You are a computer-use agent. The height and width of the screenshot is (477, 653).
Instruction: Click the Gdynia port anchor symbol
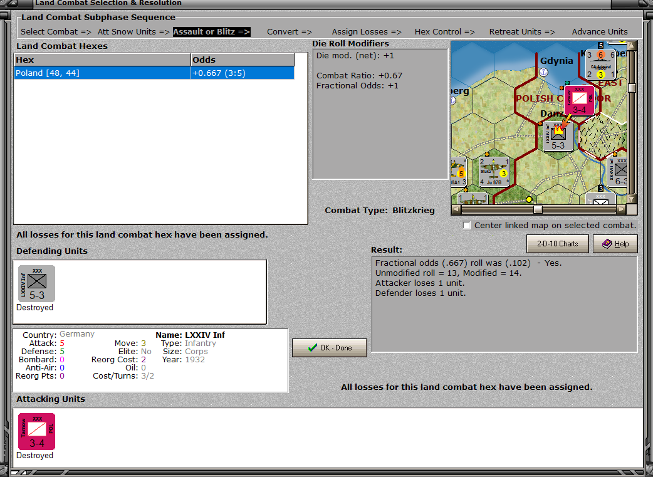[x=543, y=73]
